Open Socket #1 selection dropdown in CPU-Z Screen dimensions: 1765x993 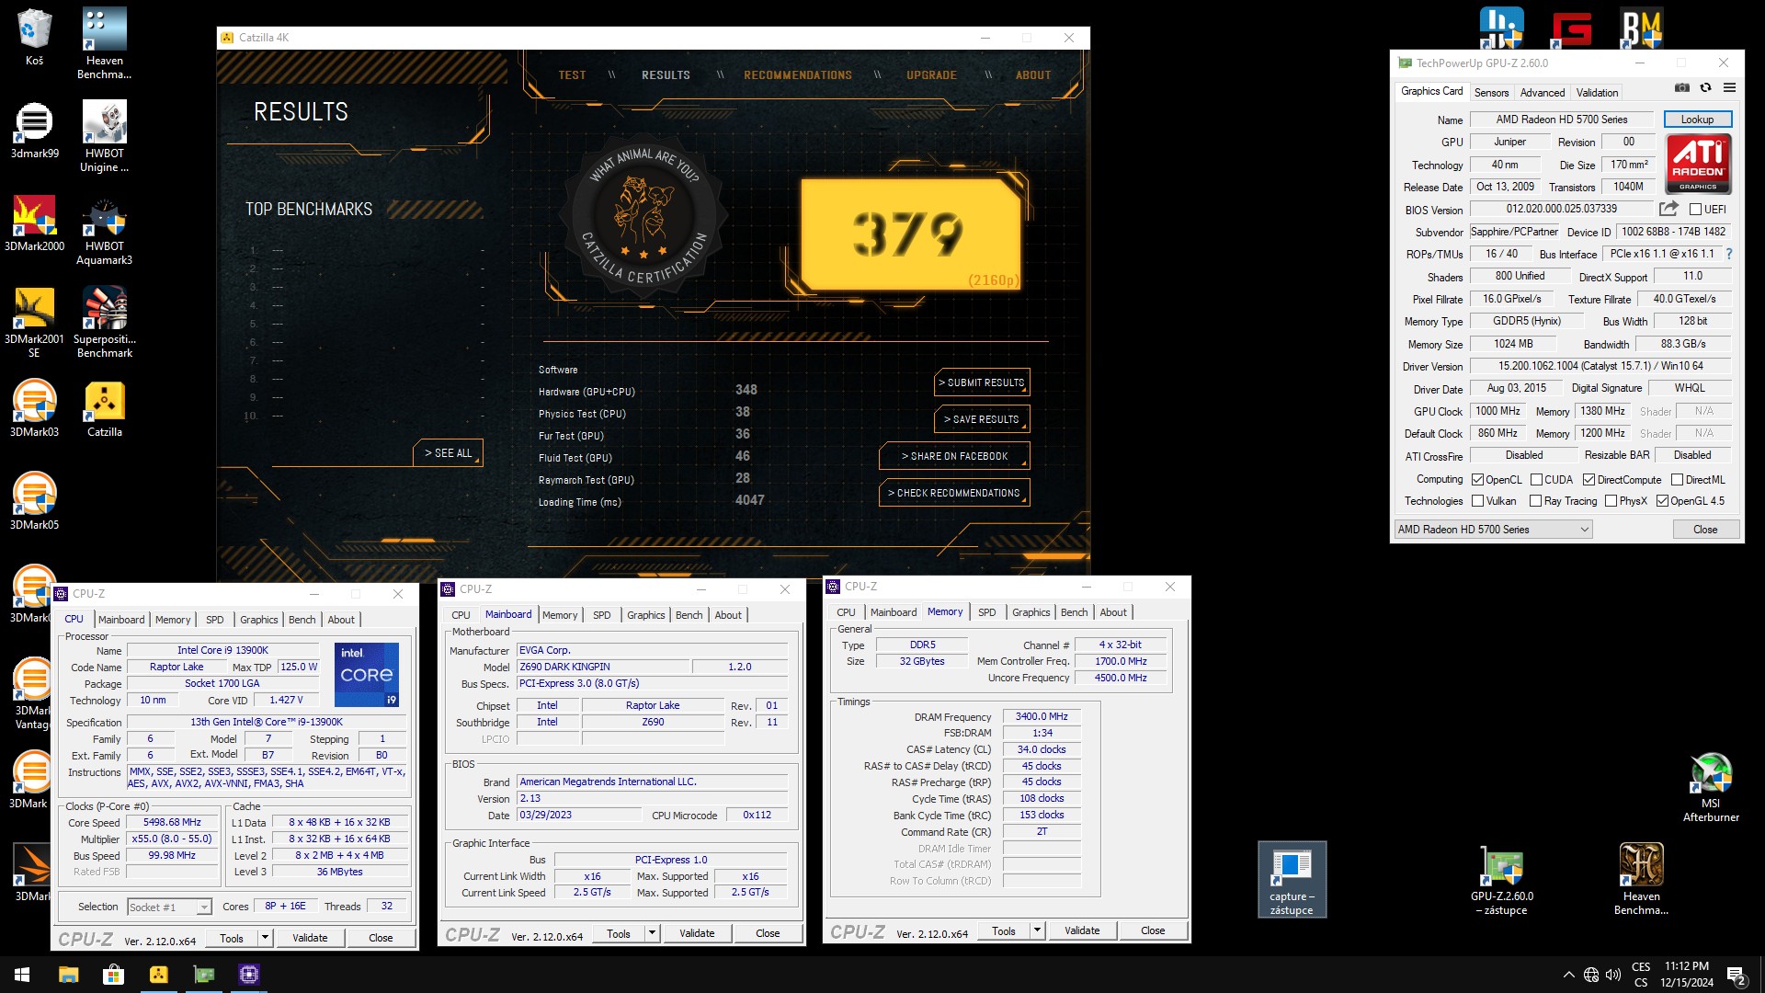(169, 907)
